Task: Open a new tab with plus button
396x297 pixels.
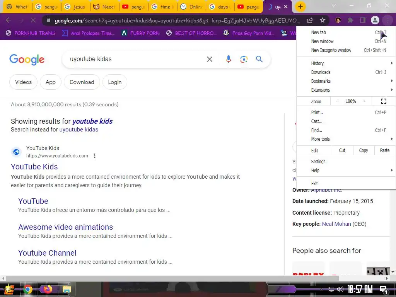Action: (300, 7)
